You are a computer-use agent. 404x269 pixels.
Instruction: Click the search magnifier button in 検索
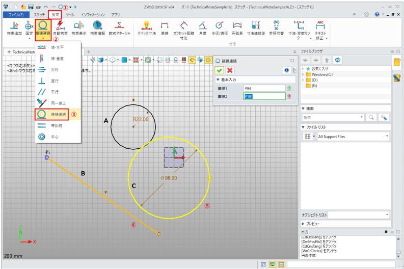[x=371, y=118]
